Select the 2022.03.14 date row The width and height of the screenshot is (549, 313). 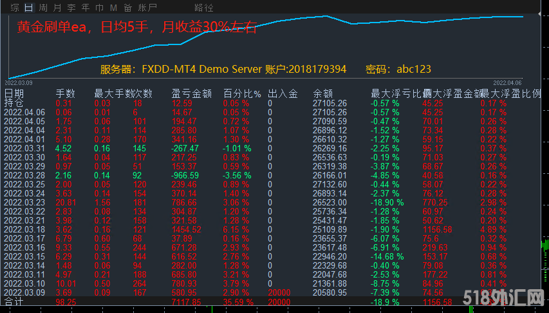[x=24, y=266]
